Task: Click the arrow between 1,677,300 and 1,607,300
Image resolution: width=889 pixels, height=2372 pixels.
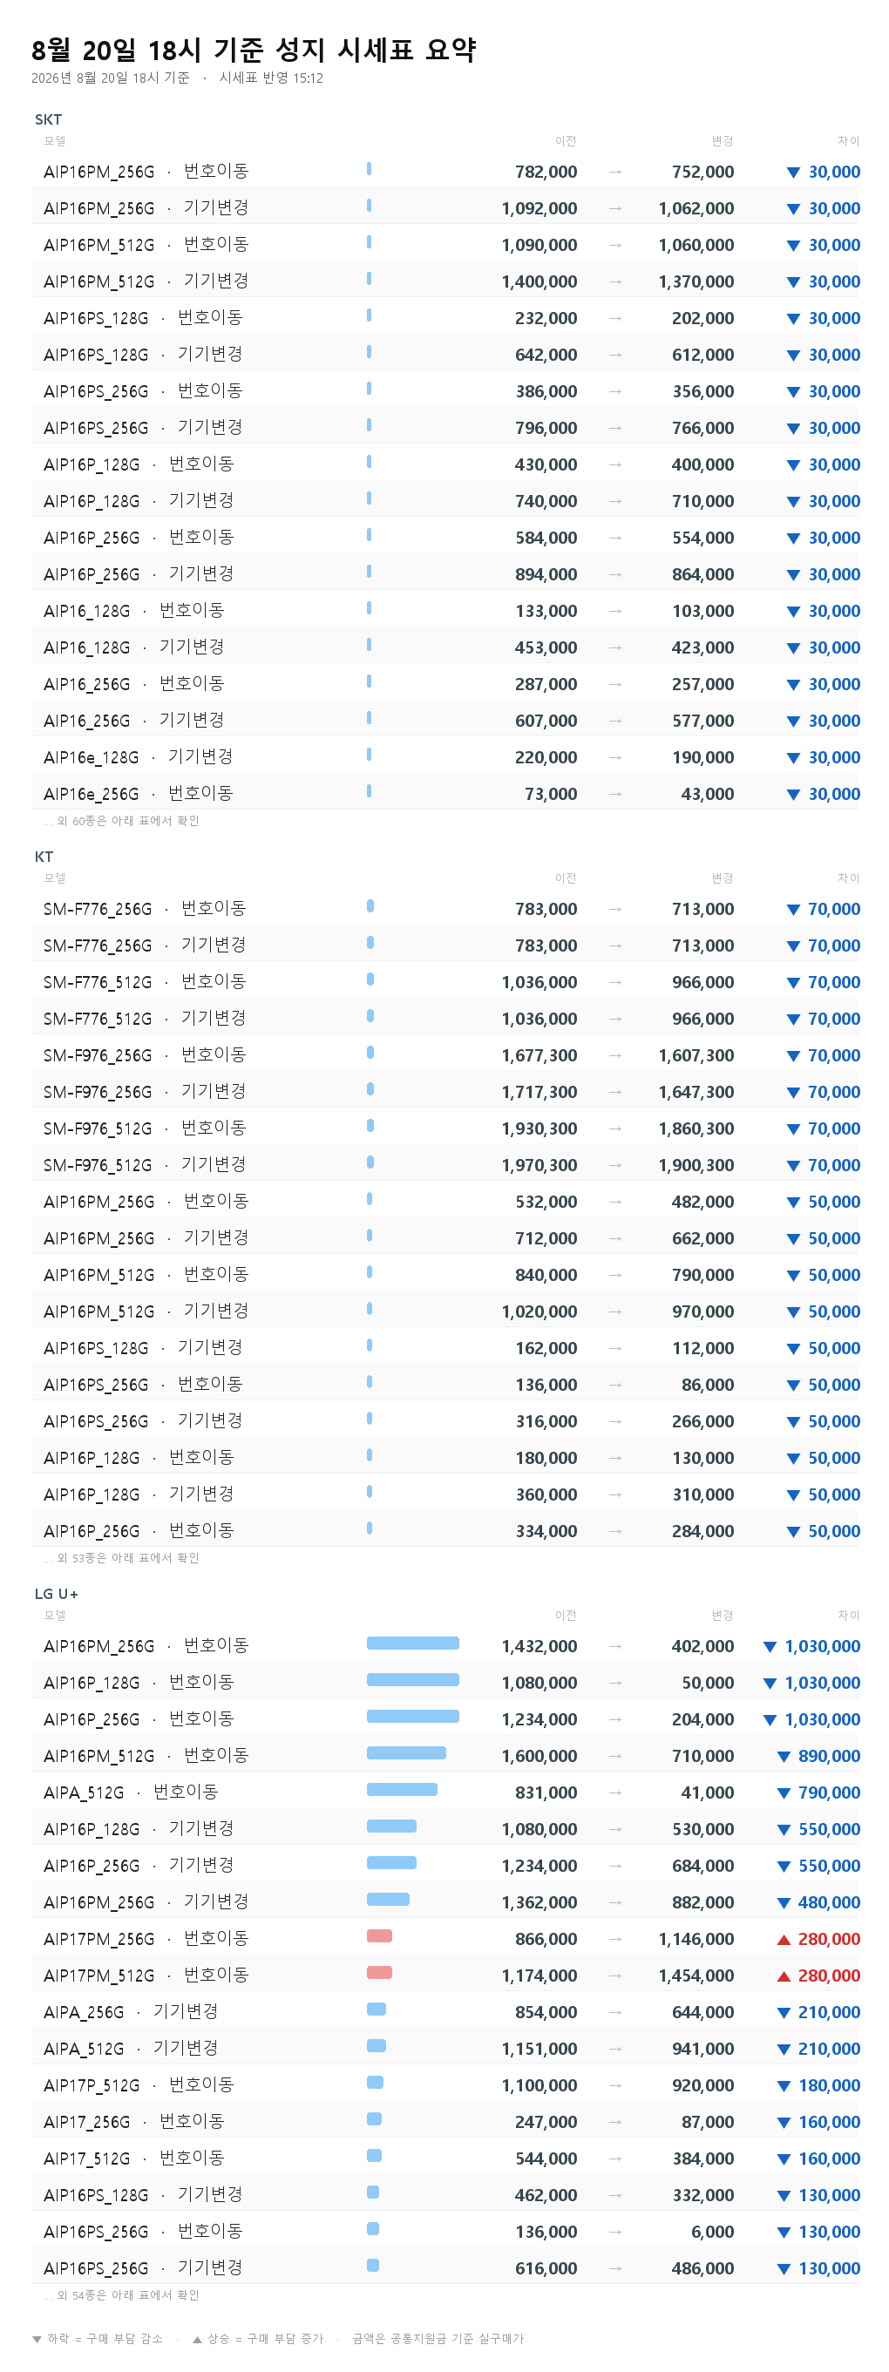Action: (x=615, y=1055)
